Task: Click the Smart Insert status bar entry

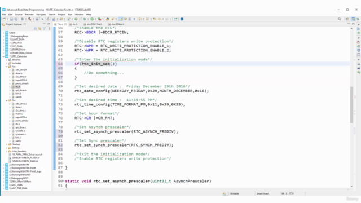Action: coord(263,193)
